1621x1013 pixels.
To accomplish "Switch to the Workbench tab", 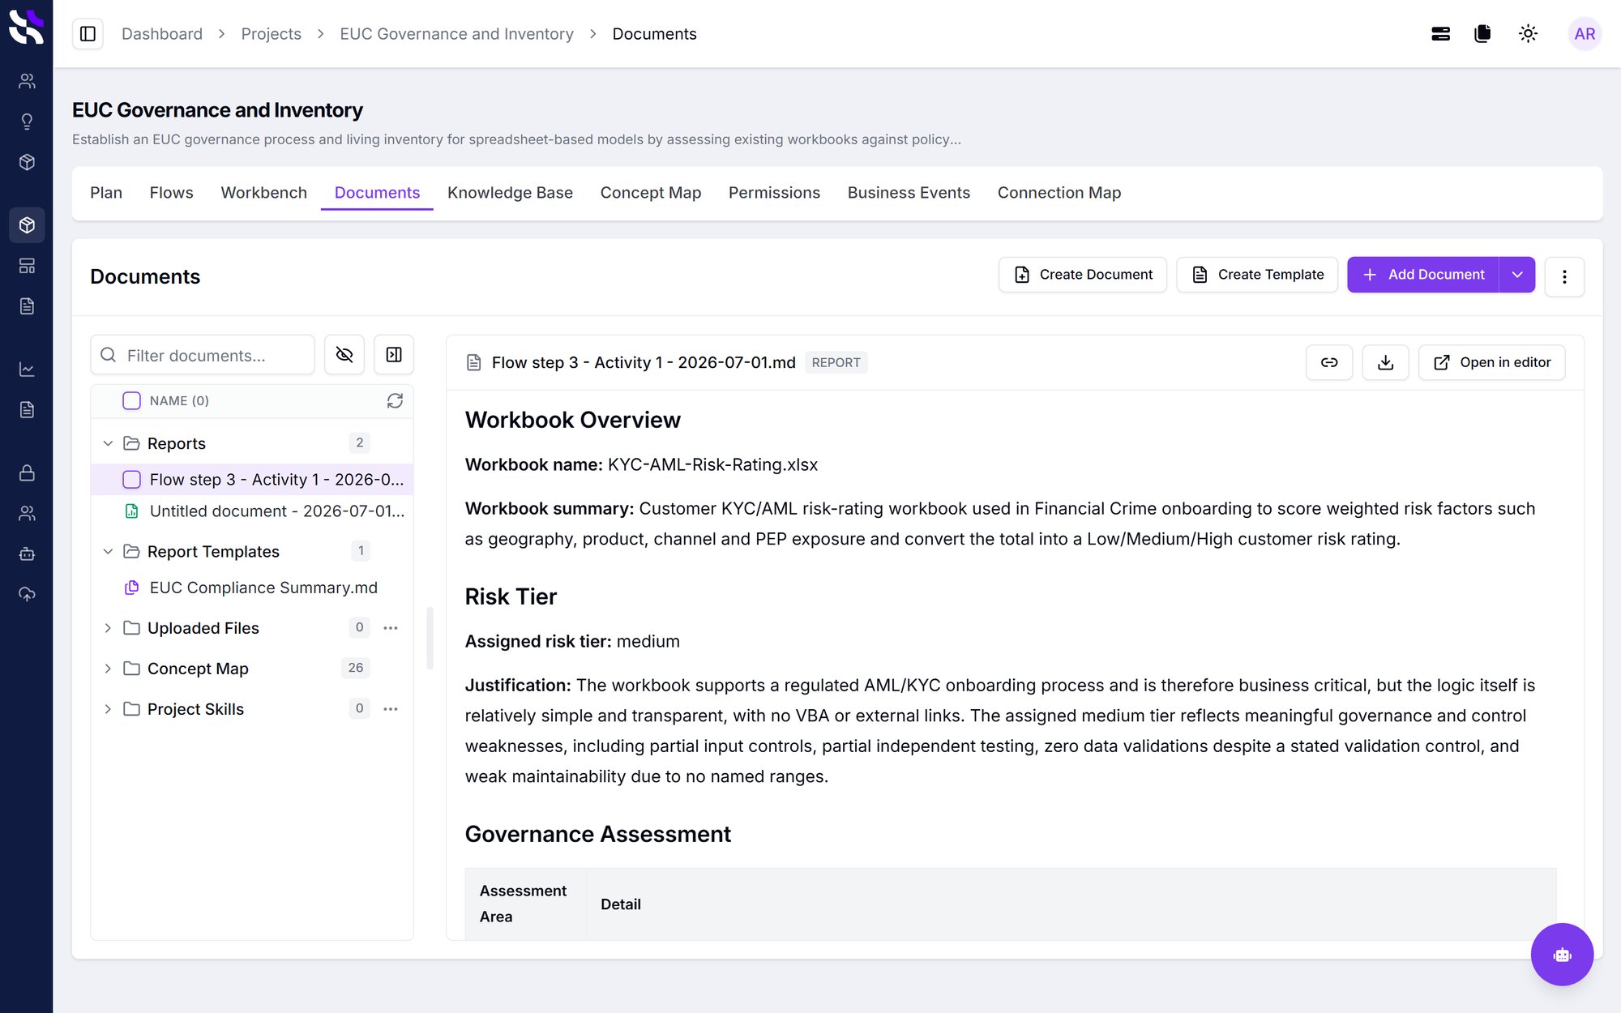I will [263, 193].
